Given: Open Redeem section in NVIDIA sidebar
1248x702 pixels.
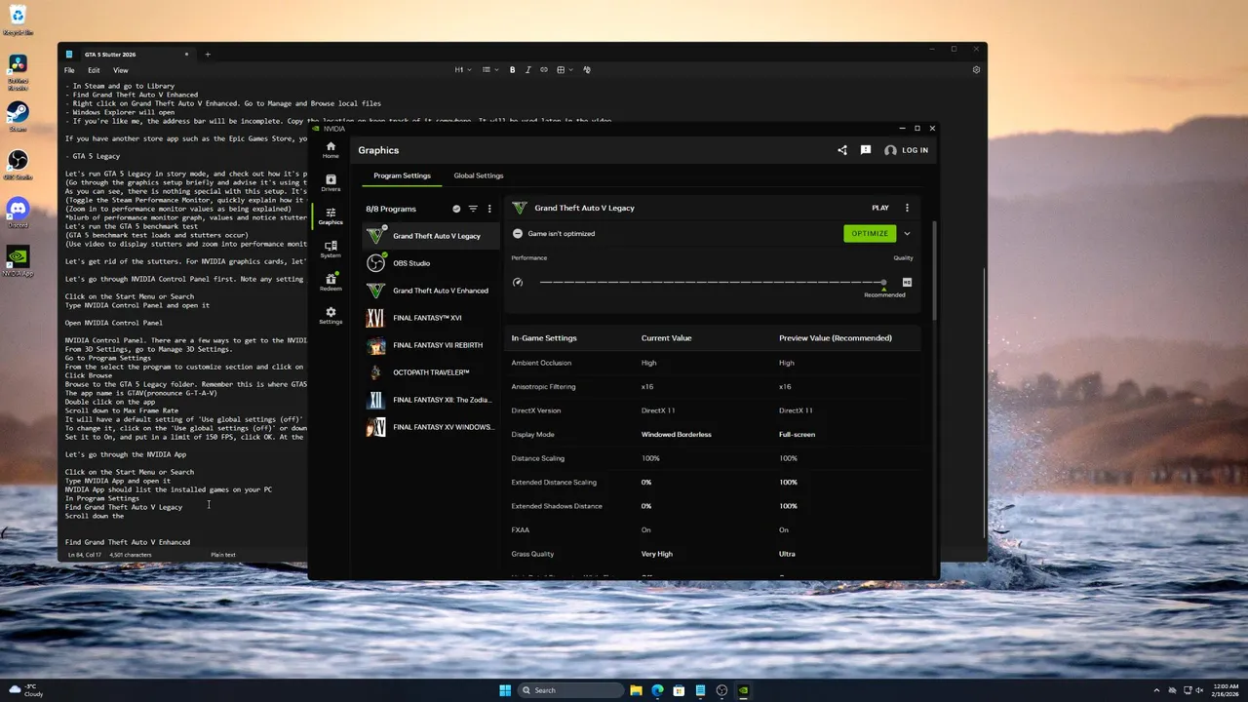Looking at the screenshot, I should 331,282.
